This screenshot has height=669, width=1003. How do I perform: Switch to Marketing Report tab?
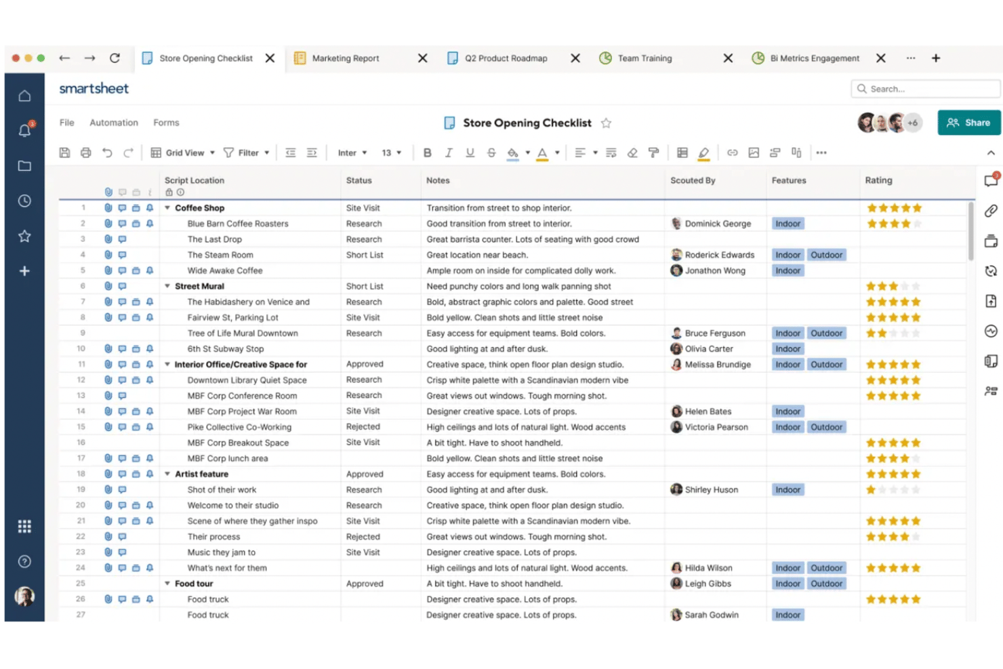point(346,58)
